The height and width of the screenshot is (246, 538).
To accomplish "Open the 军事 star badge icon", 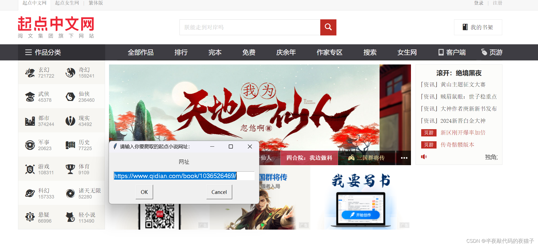I will (x=30, y=145).
